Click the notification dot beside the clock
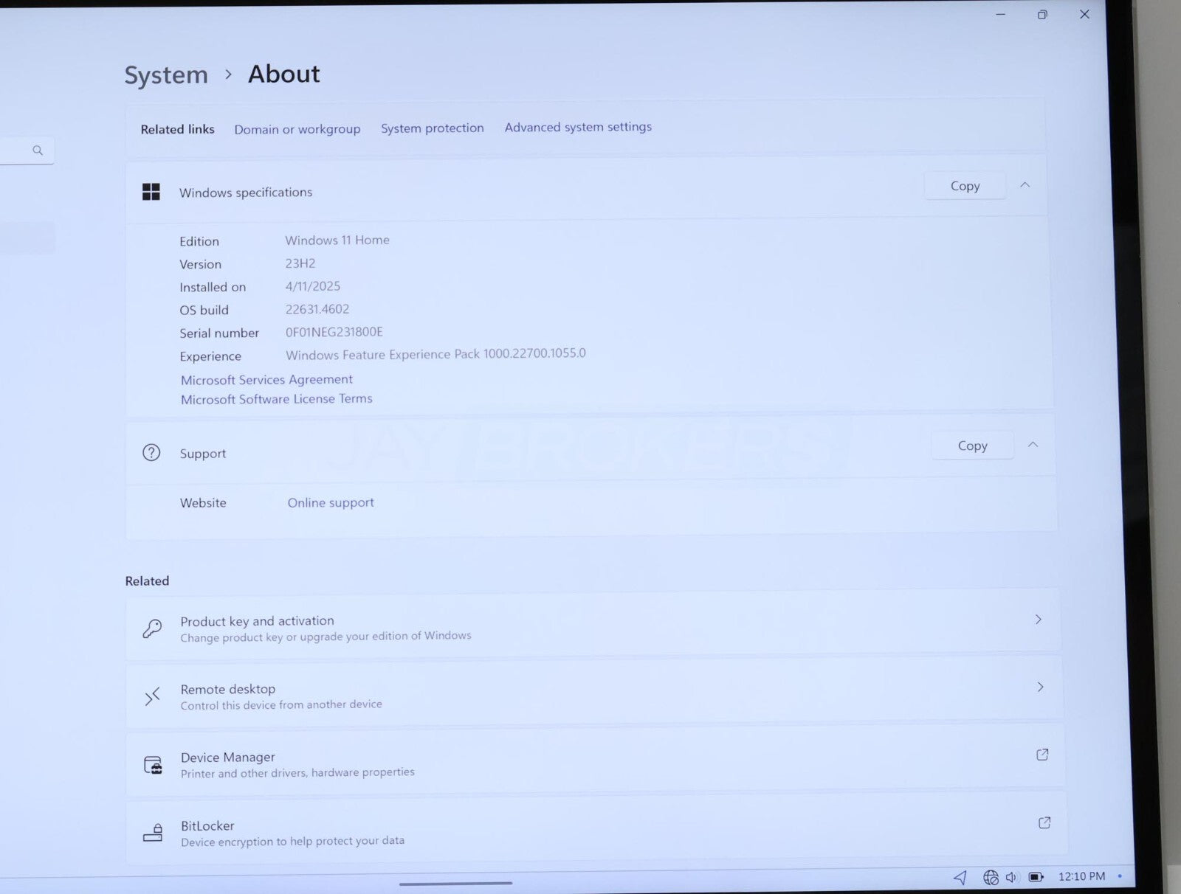 (x=1120, y=876)
